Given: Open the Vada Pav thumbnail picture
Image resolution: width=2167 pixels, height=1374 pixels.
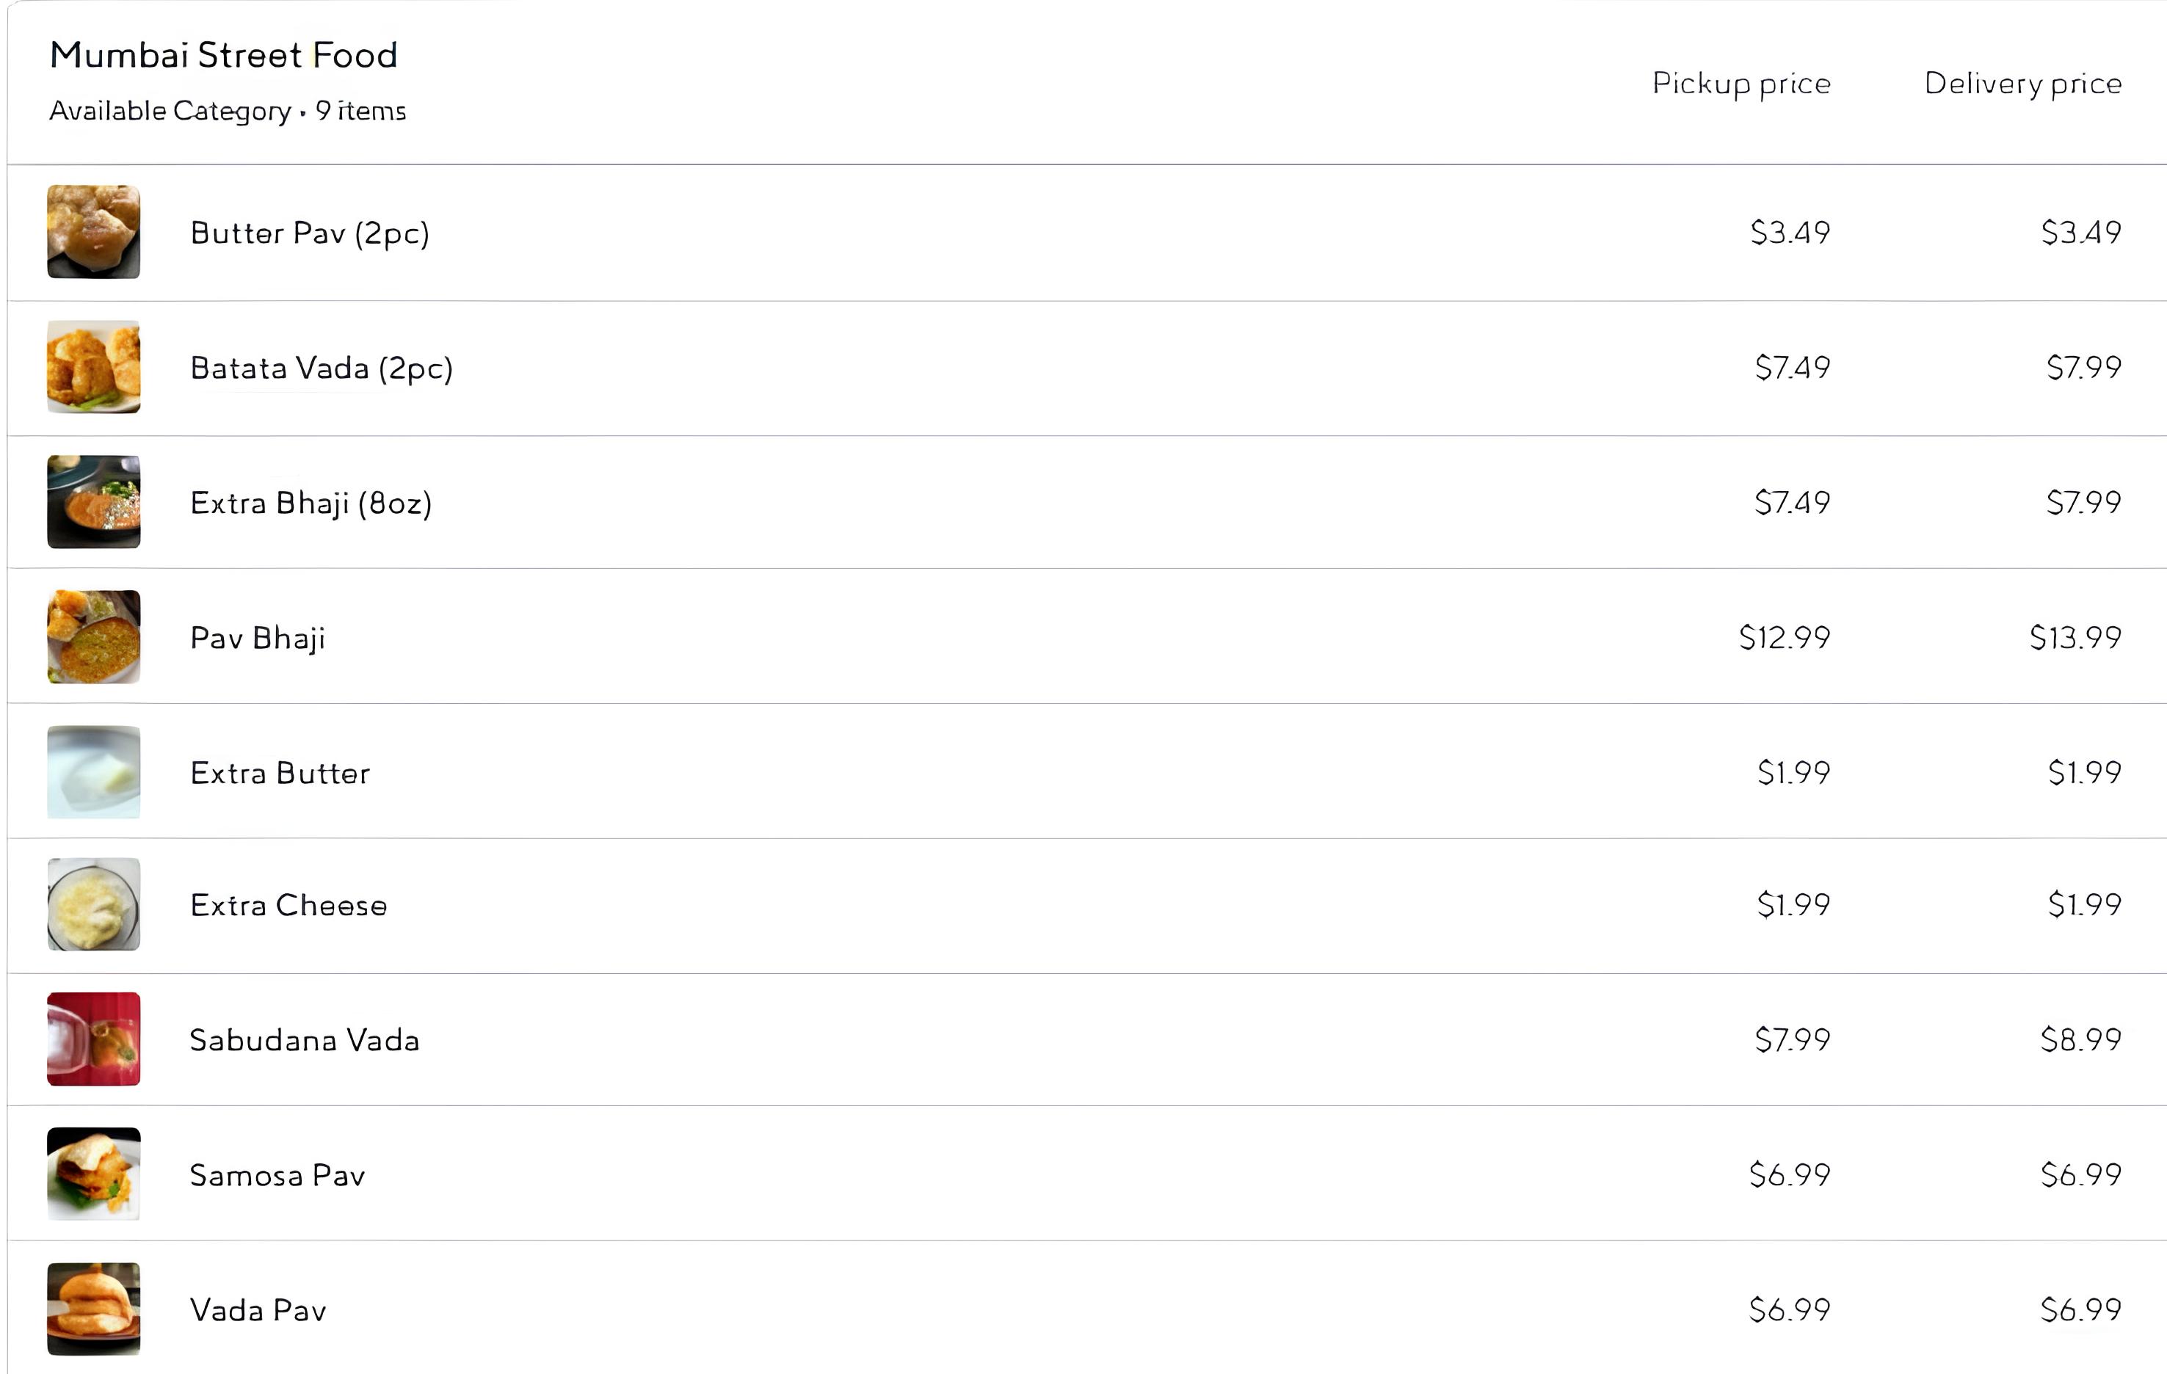Looking at the screenshot, I should (93, 1309).
